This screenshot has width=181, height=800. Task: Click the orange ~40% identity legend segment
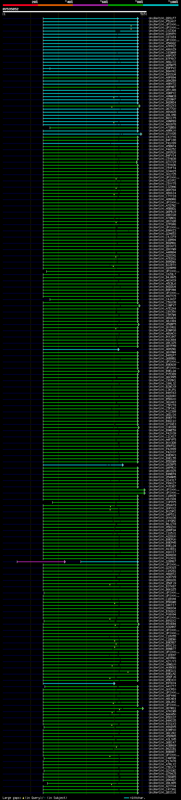(x=55, y=5)
